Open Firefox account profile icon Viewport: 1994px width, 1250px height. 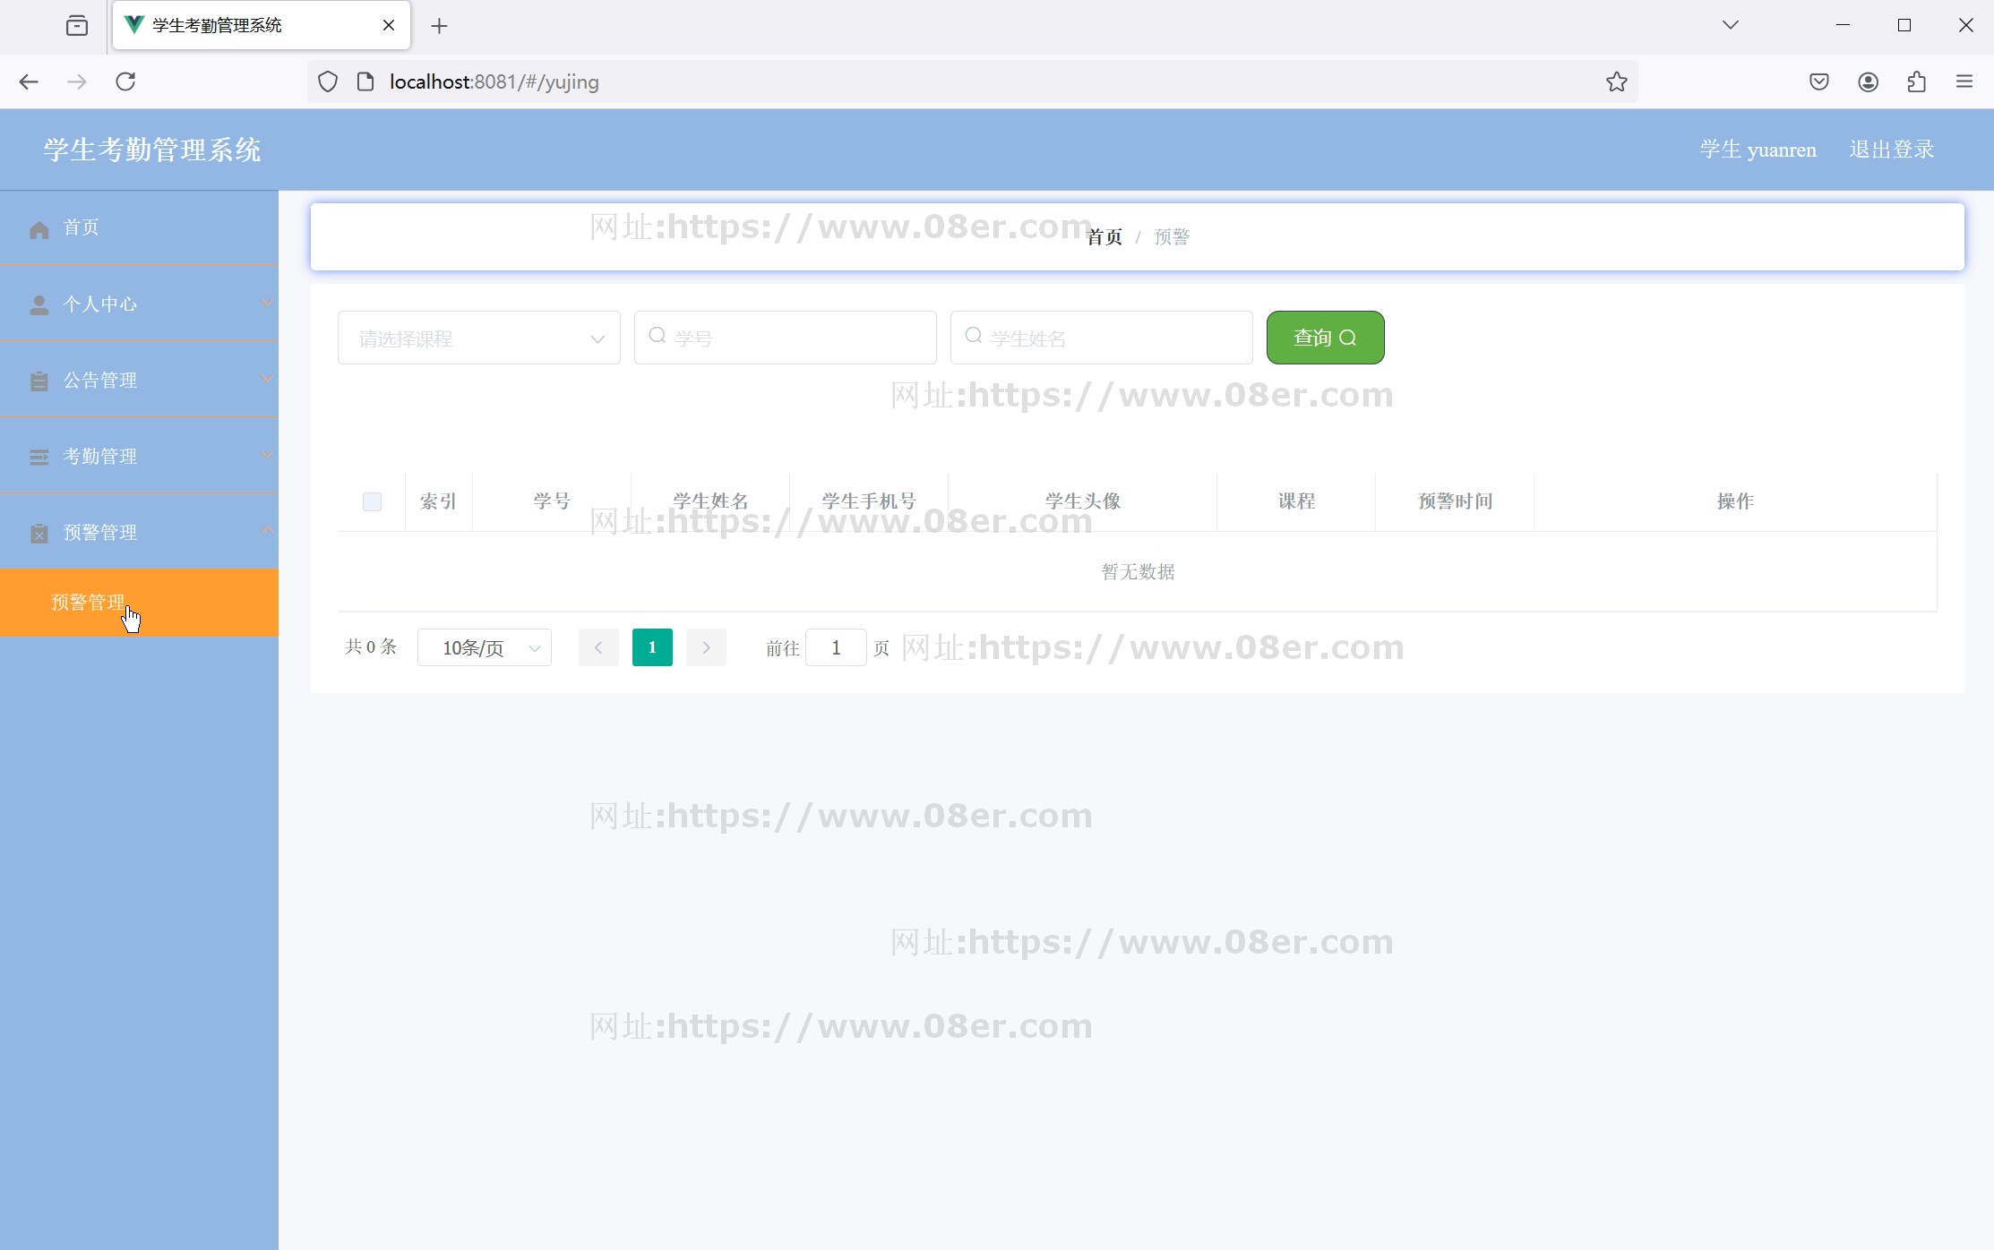coord(1868,81)
